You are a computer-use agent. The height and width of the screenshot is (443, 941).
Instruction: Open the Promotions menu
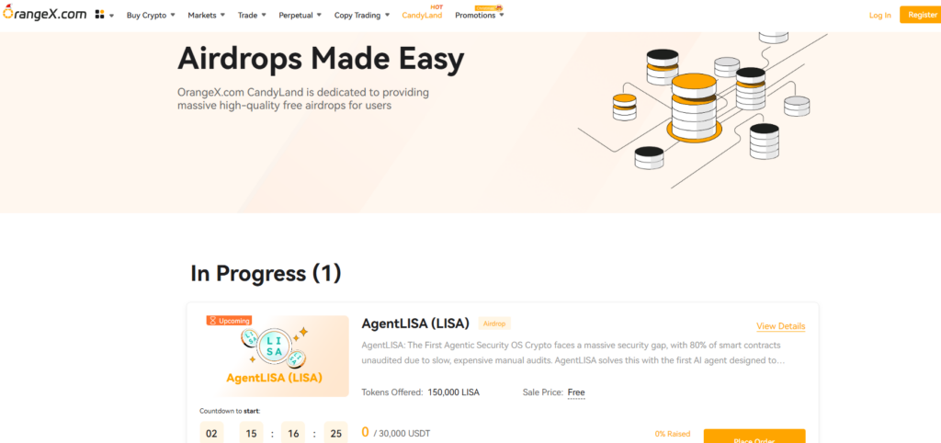(479, 16)
